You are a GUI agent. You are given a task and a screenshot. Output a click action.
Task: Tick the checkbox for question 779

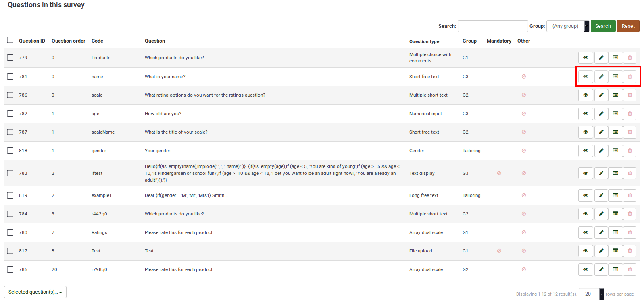click(x=10, y=58)
